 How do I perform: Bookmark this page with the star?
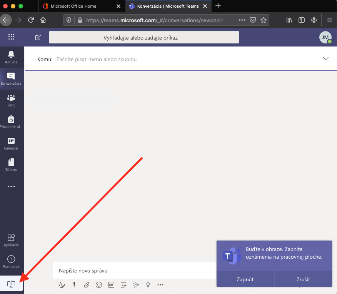pyautogui.click(x=264, y=20)
